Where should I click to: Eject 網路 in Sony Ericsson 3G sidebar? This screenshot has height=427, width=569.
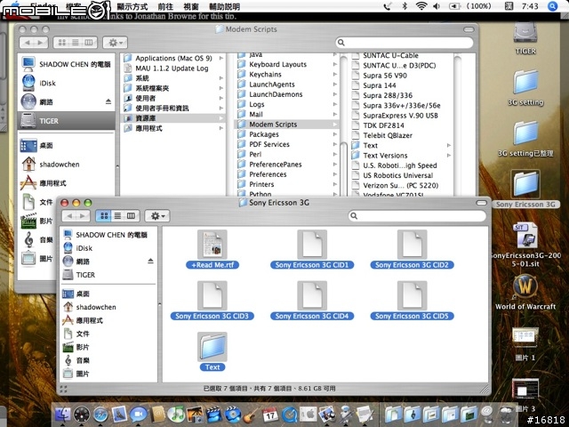150,261
